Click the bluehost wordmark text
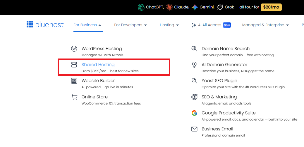Screen dimensions: 304x147 pyautogui.click(x=50, y=24)
